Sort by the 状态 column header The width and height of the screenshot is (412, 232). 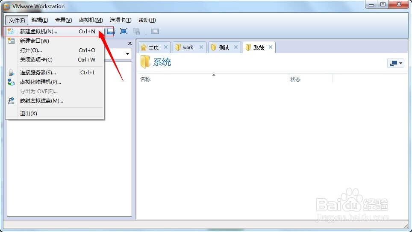pyautogui.click(x=311, y=79)
